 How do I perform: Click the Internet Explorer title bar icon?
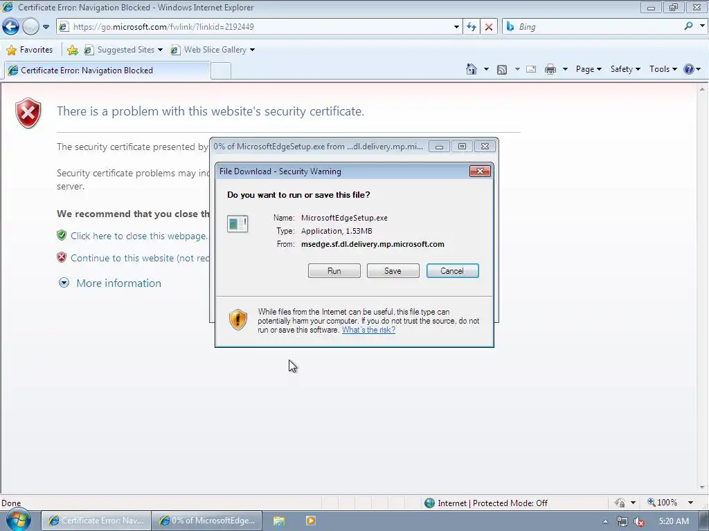tap(8, 7)
